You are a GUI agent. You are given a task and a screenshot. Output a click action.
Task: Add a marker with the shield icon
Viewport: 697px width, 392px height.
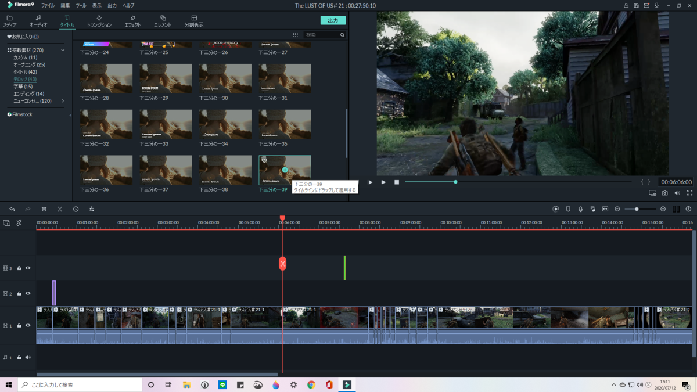click(568, 209)
